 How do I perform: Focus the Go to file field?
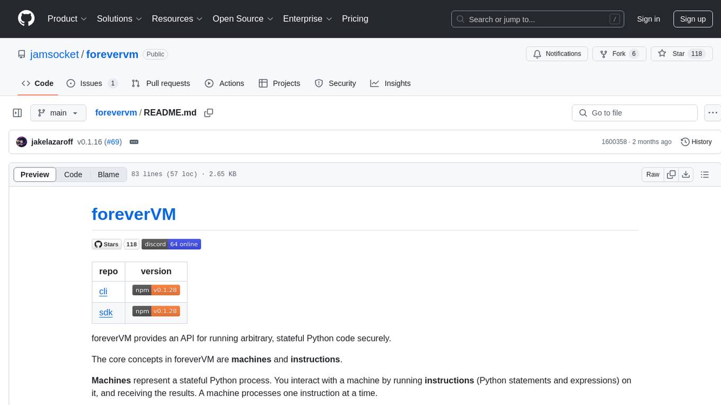pyautogui.click(x=635, y=113)
